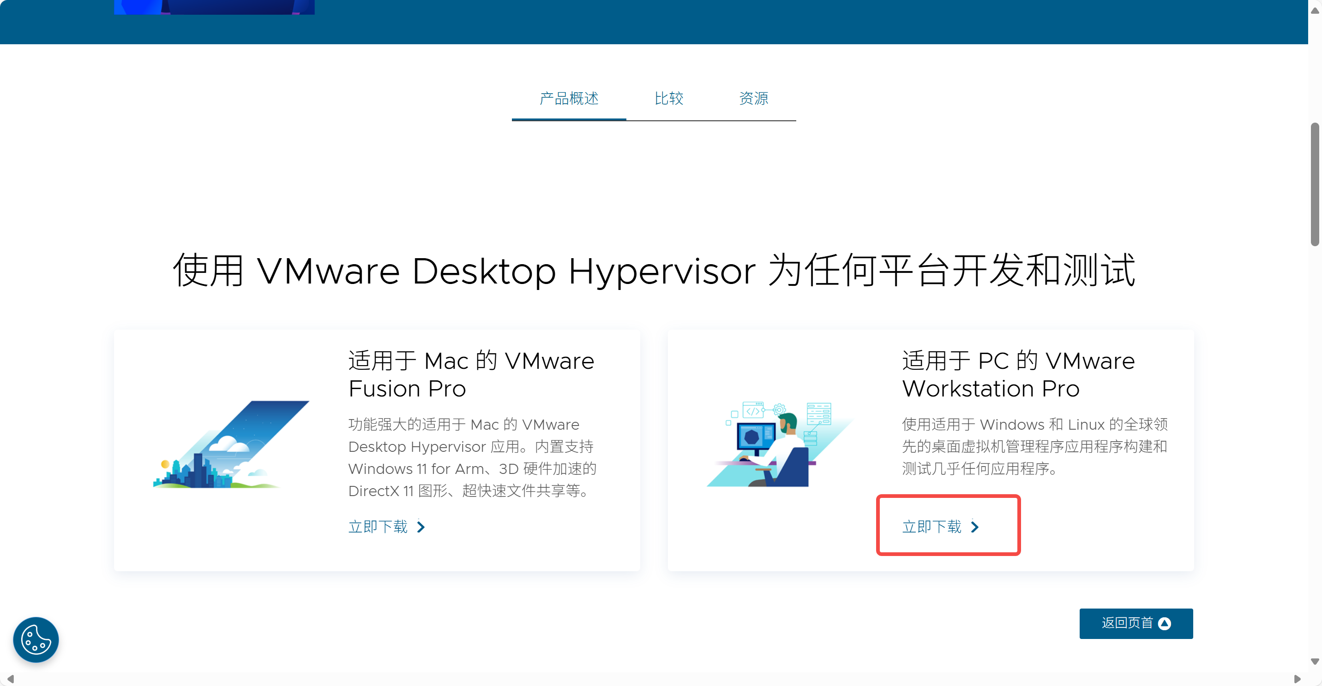This screenshot has height=686, width=1322.
Task: Select the 产品概述 tab
Action: [569, 99]
